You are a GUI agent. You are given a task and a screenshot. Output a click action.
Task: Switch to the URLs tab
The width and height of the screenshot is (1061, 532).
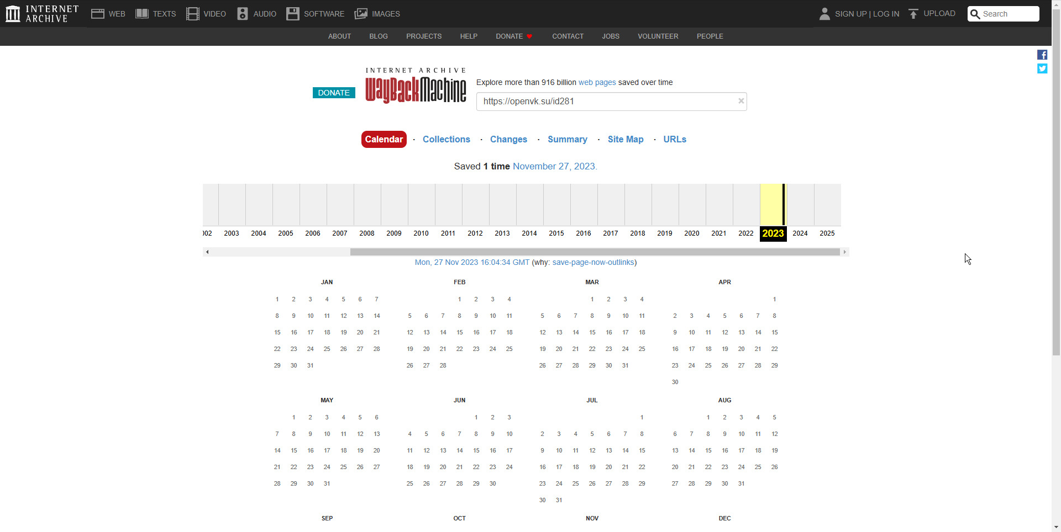point(675,140)
